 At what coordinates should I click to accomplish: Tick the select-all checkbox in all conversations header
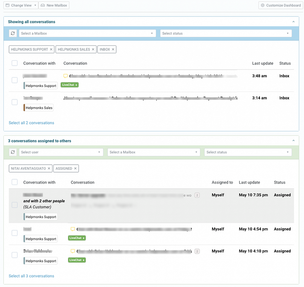14,63
